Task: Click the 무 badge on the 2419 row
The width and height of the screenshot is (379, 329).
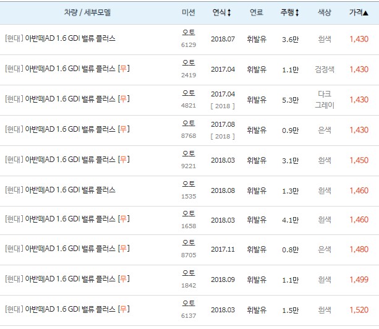Action: point(124,69)
